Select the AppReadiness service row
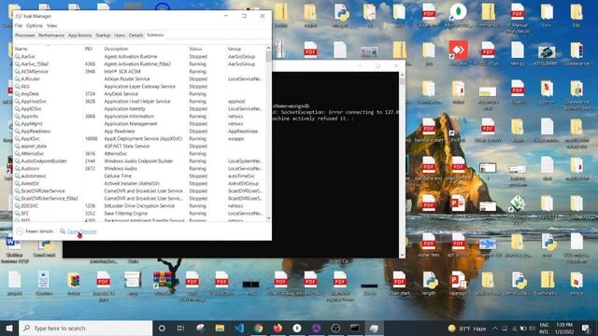598x336 pixels. pyautogui.click(x=139, y=131)
